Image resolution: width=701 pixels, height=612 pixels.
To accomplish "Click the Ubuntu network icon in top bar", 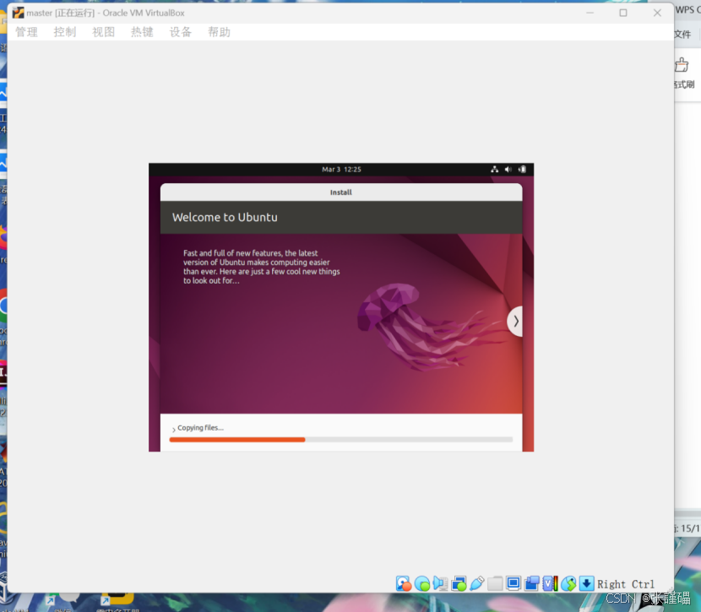I will [494, 170].
